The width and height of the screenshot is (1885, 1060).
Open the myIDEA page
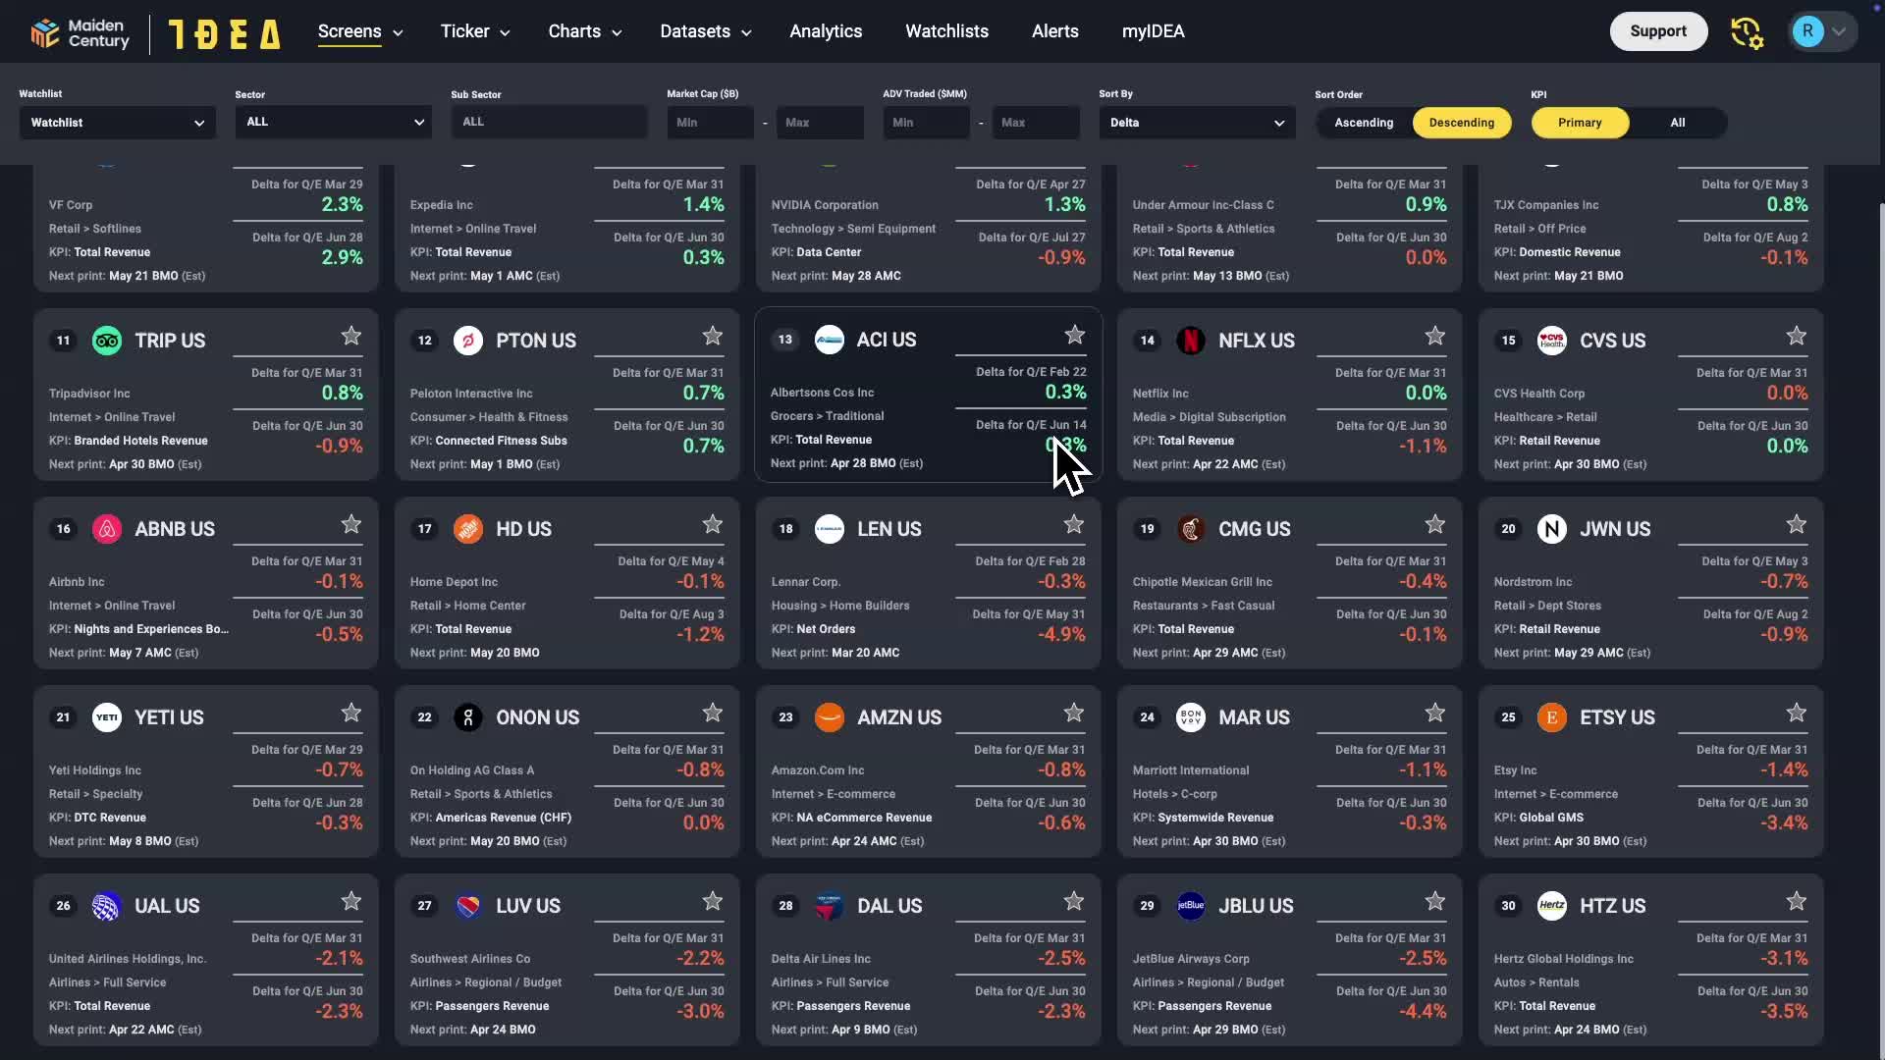(x=1154, y=31)
